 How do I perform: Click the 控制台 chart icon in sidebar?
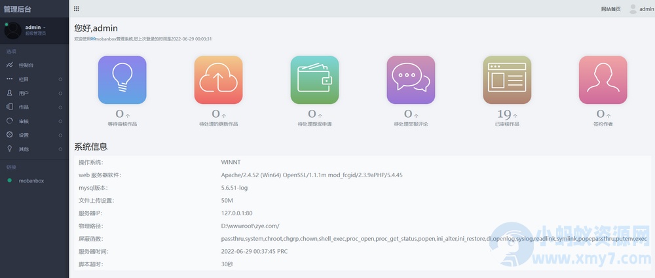tap(10, 65)
